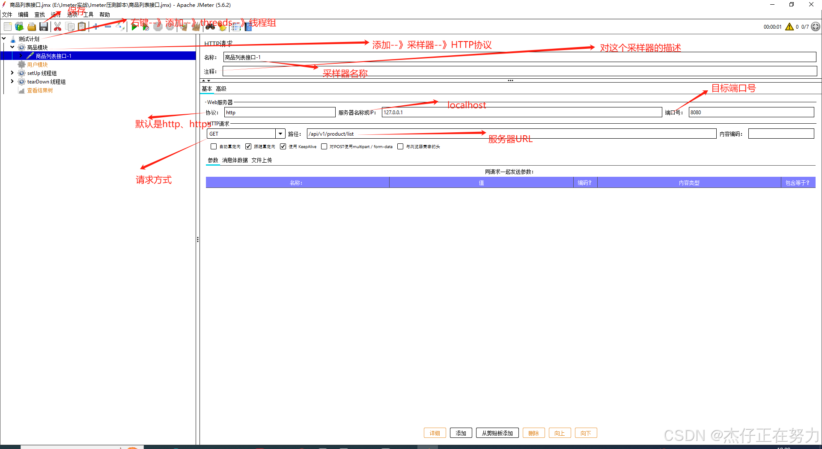Screen dimensions: 822x449
Task: Select 商品模块 thread group node
Action: click(37, 48)
